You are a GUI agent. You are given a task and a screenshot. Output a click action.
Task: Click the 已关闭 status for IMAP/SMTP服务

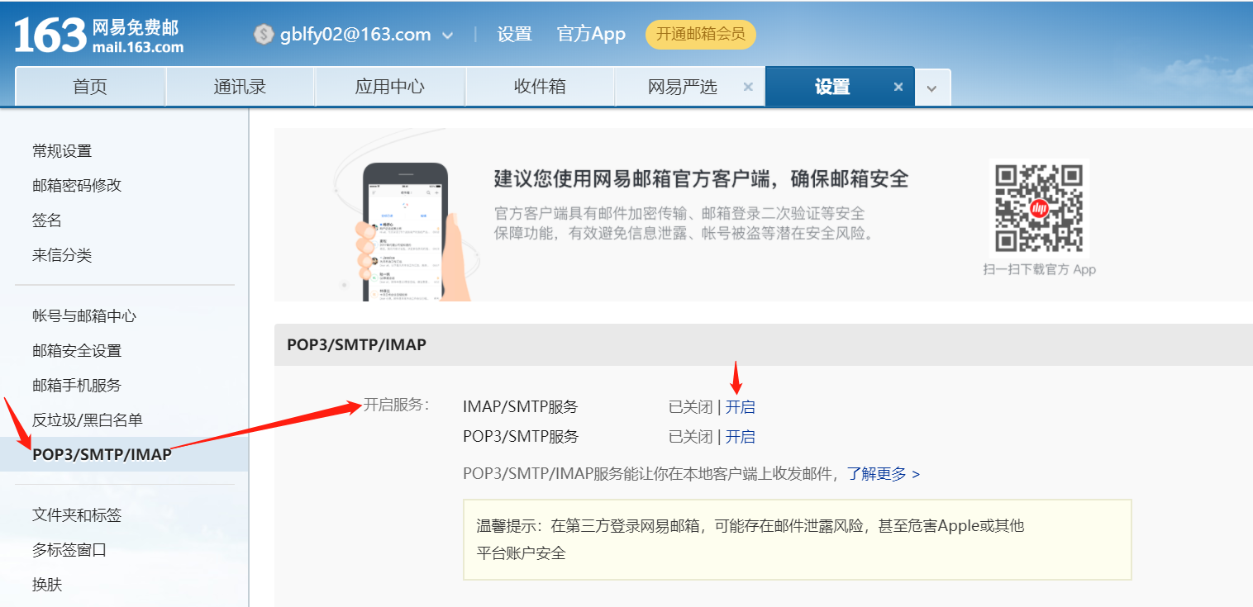[x=690, y=407]
